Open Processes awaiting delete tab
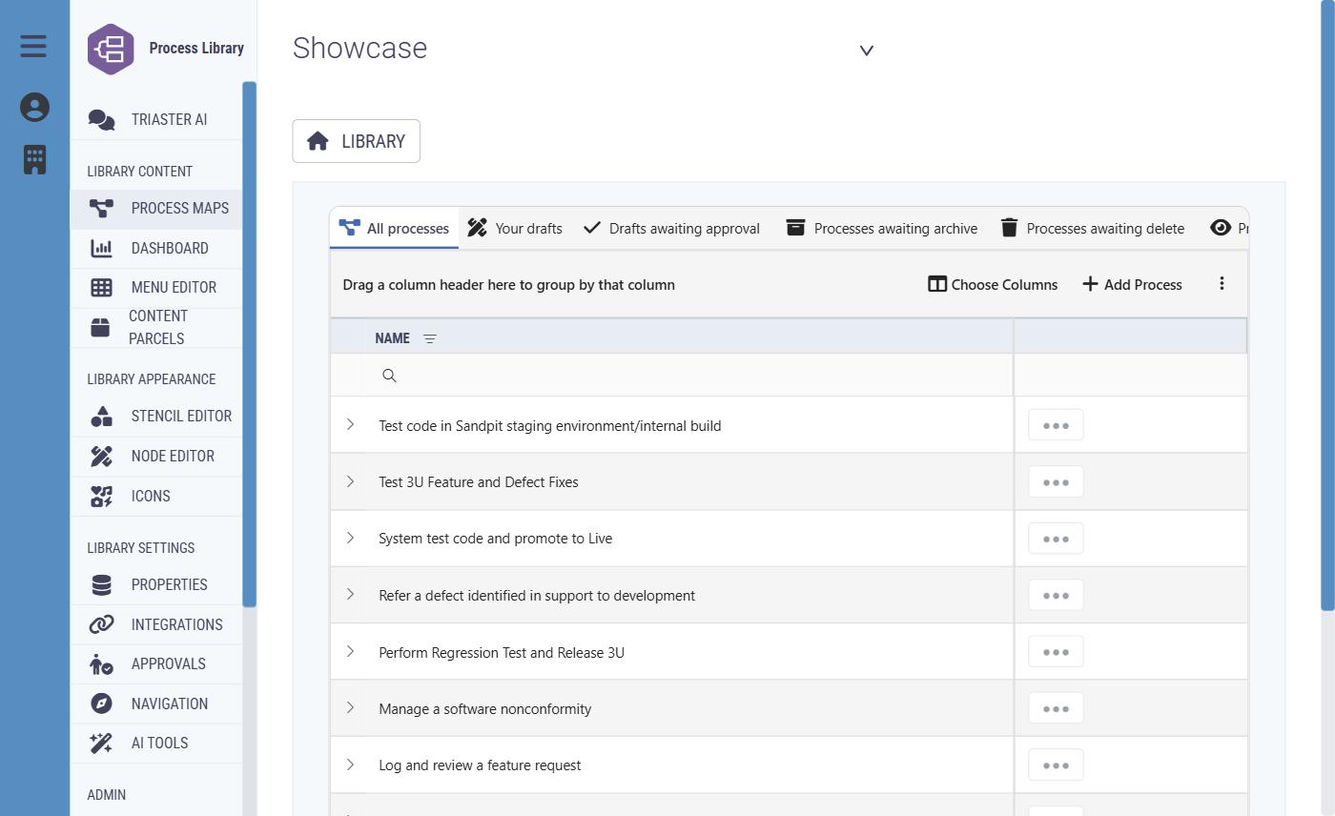Viewport: 1335px width, 816px height. coord(1093,229)
